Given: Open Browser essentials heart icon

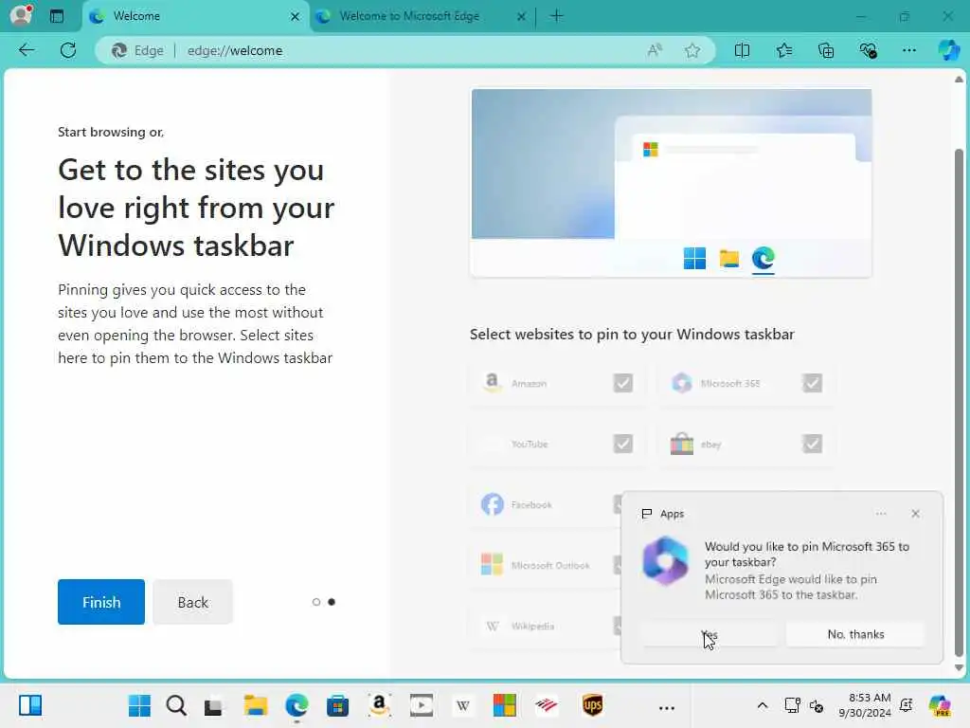Looking at the screenshot, I should (868, 50).
